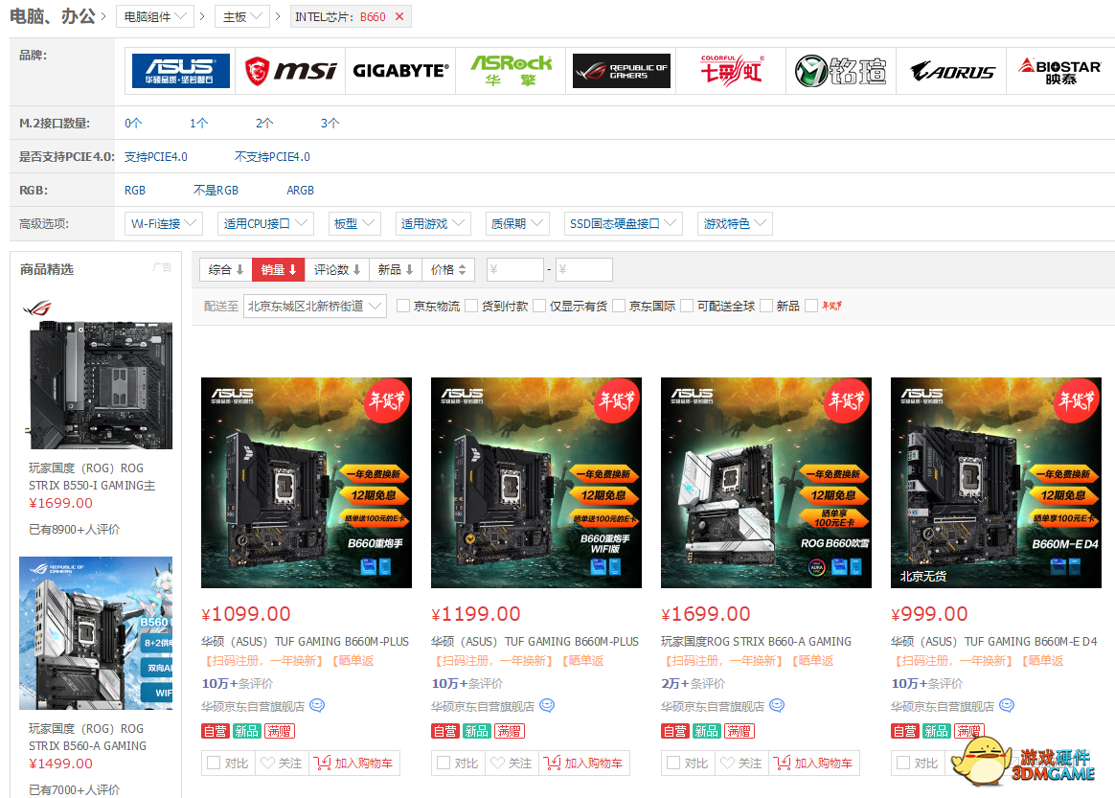The height and width of the screenshot is (798, 1115).
Task: Open delivery address 北京东城区北新桥街道 dropdown
Action: [315, 306]
